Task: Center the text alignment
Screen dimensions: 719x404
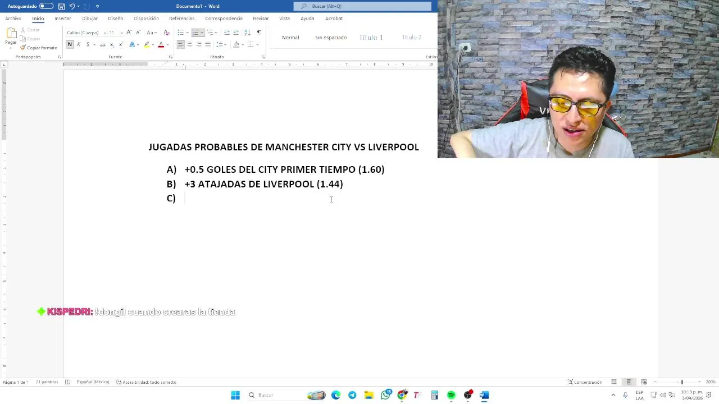Action: click(x=189, y=44)
